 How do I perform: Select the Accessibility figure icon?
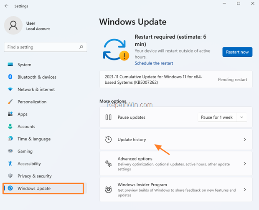[x=10, y=163]
